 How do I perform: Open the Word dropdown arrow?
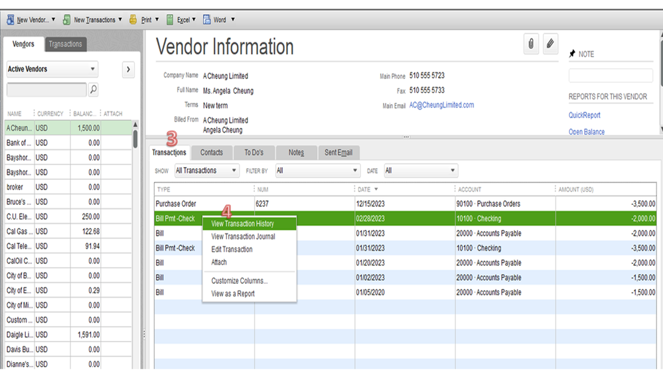[x=232, y=19]
